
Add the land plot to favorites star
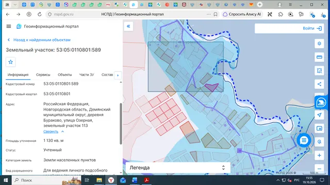click(10, 62)
